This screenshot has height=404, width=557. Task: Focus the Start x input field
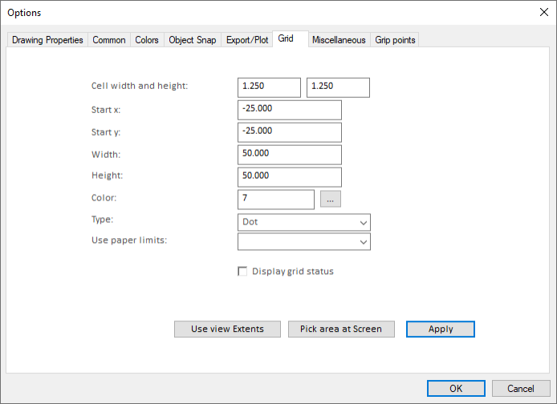pyautogui.click(x=290, y=110)
